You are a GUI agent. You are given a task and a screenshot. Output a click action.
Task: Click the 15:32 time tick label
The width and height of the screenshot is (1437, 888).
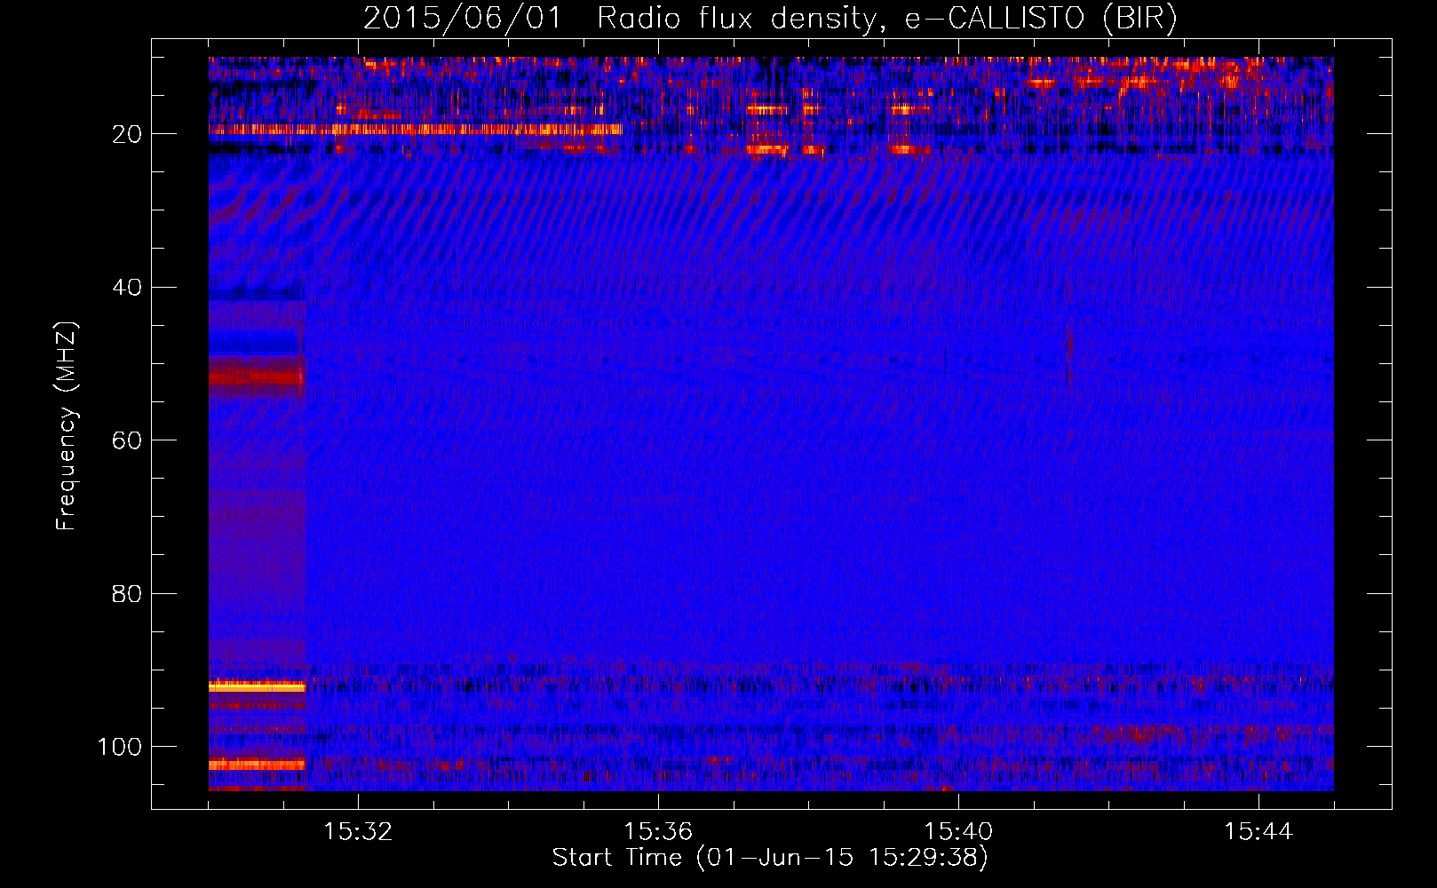tap(358, 832)
